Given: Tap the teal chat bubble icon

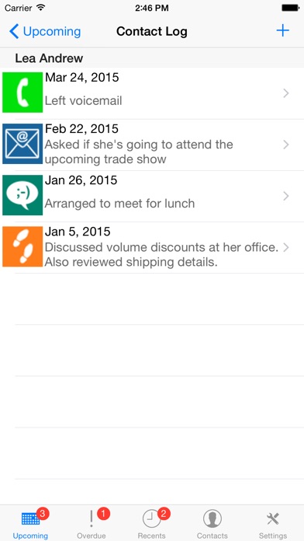Looking at the screenshot, I should tap(22, 195).
